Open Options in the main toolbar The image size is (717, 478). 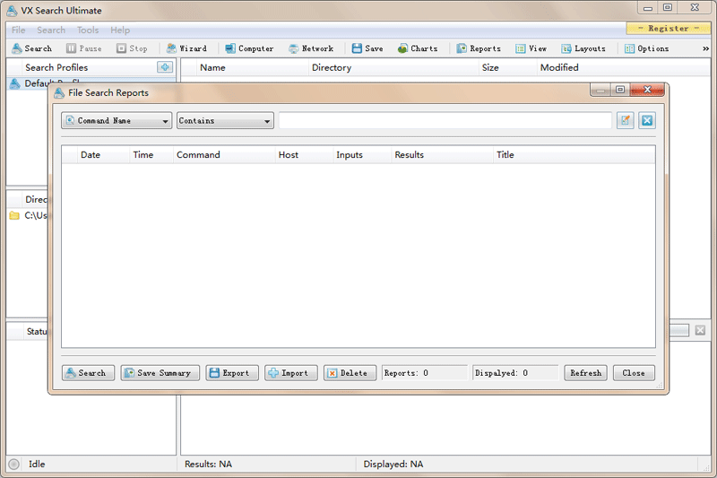(x=646, y=48)
